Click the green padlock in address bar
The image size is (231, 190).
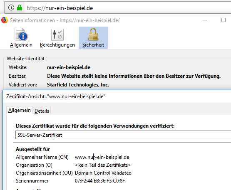pos(20,7)
